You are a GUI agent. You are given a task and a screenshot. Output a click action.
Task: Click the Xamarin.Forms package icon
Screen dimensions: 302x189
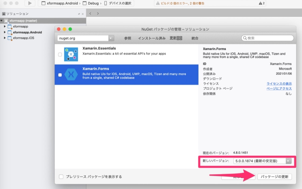click(70, 75)
